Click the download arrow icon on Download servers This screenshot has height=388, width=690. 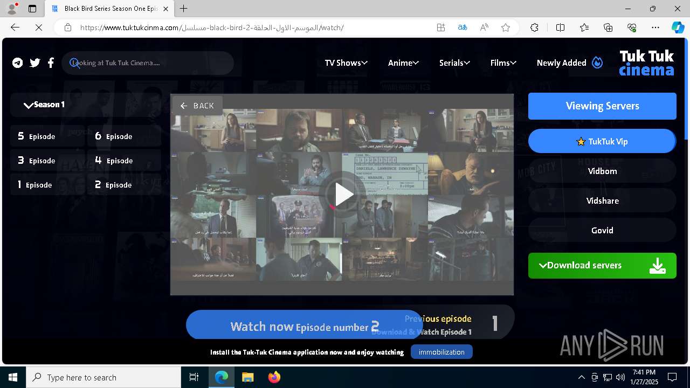tap(657, 266)
